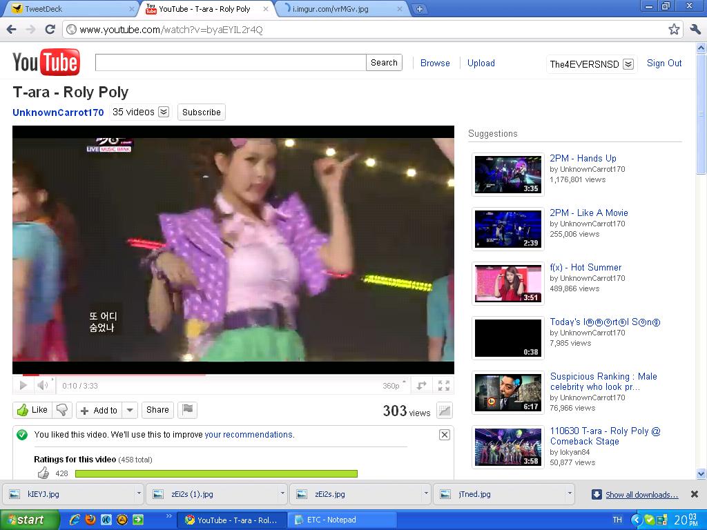Open a new tab with plus button
The width and height of the screenshot is (707, 530).
pyautogui.click(x=419, y=9)
